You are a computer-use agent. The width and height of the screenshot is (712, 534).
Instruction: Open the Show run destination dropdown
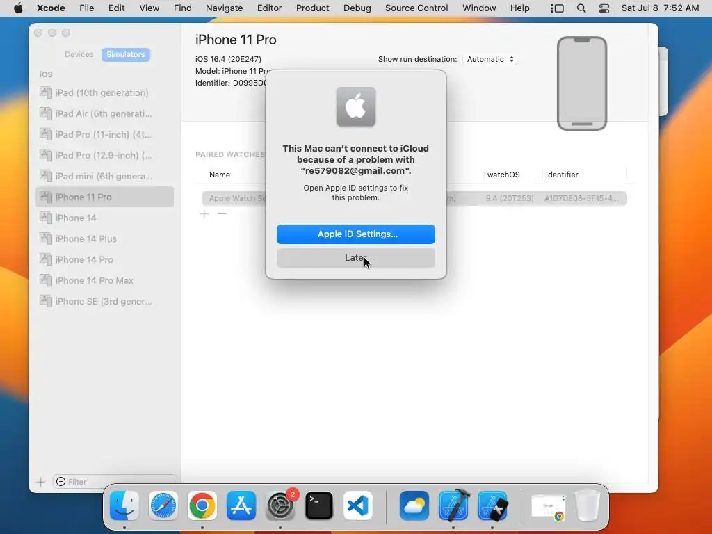(490, 60)
